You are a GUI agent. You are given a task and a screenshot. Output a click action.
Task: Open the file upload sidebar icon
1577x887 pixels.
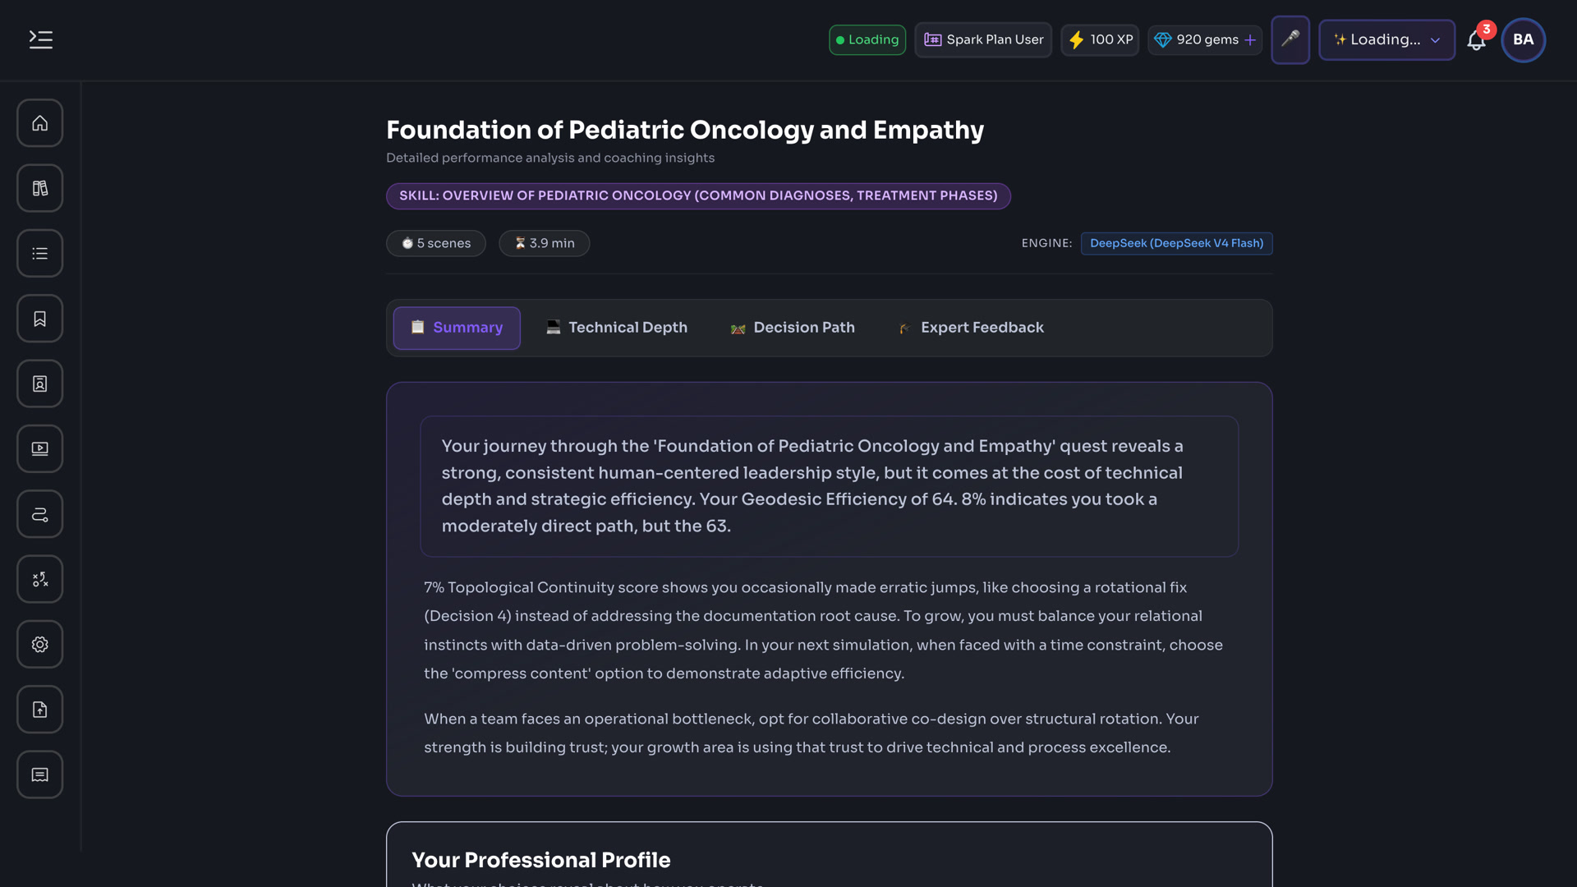pos(39,710)
